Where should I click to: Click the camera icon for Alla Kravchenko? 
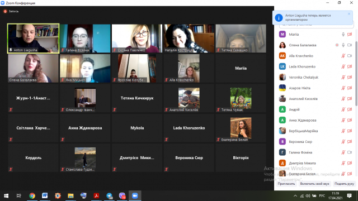(350, 56)
